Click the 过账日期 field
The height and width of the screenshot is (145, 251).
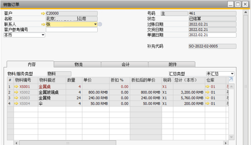tap(213, 24)
